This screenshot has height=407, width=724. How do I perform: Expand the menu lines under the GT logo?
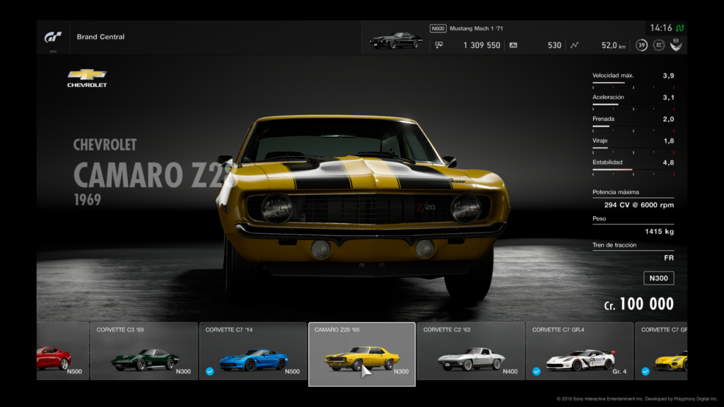[x=53, y=52]
